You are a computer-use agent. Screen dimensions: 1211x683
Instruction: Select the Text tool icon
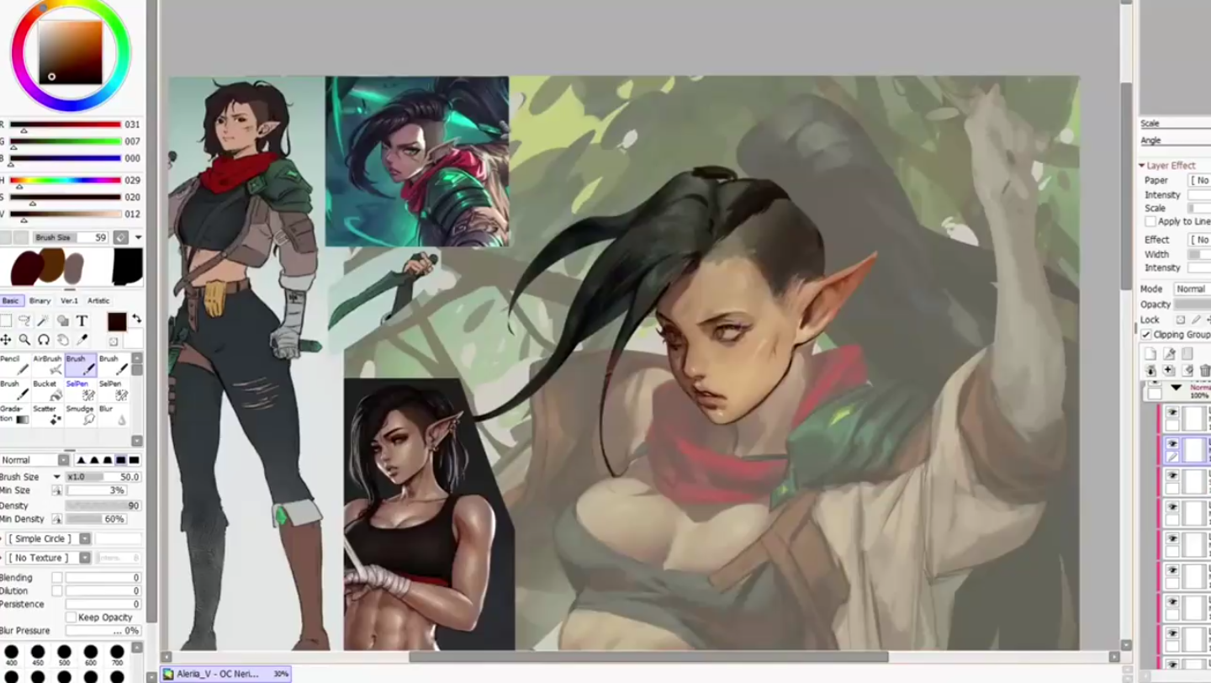(82, 320)
